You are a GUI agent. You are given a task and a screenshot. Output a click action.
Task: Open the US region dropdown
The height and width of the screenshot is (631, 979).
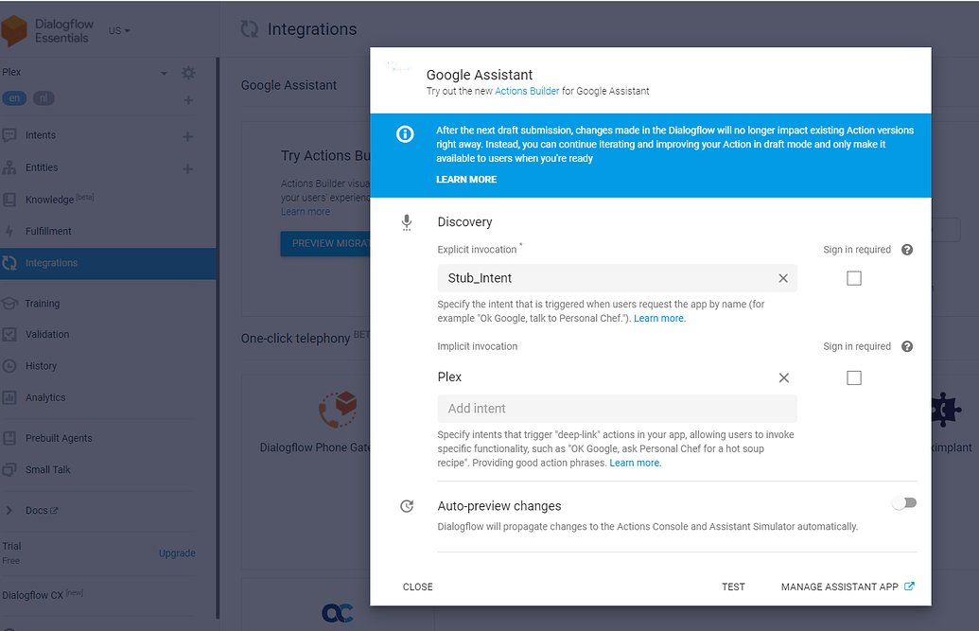(x=115, y=30)
